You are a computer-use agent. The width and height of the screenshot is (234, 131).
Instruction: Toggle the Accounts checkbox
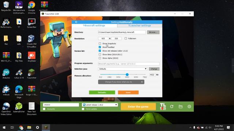[44, 109]
